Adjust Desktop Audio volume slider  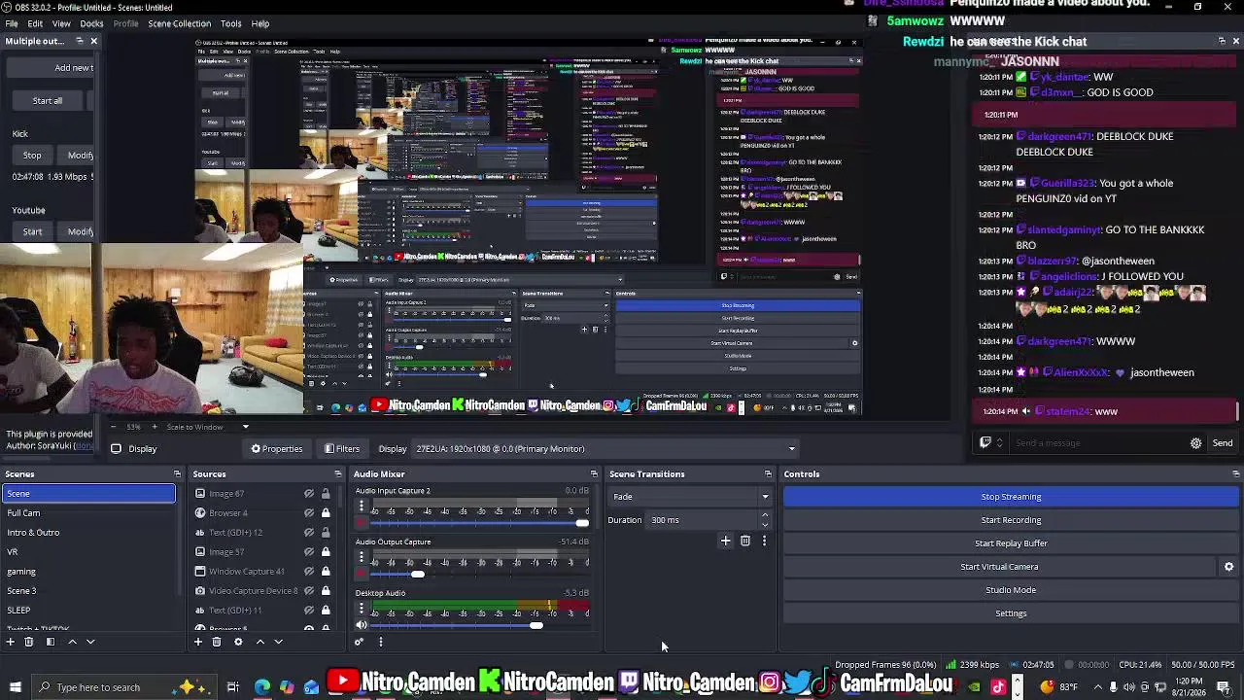[480, 625]
